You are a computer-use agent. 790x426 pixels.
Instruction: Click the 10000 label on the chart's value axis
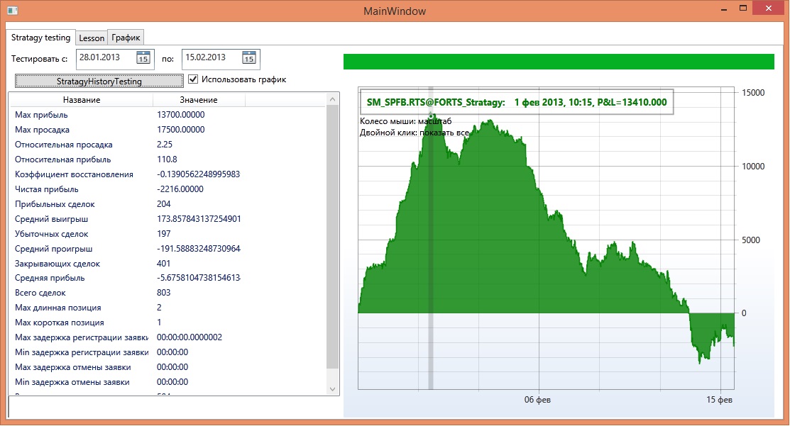[x=753, y=167]
